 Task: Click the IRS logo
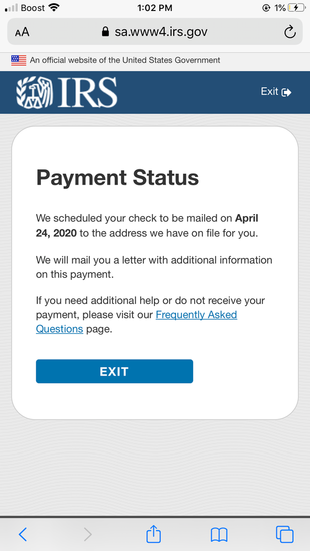(x=67, y=92)
